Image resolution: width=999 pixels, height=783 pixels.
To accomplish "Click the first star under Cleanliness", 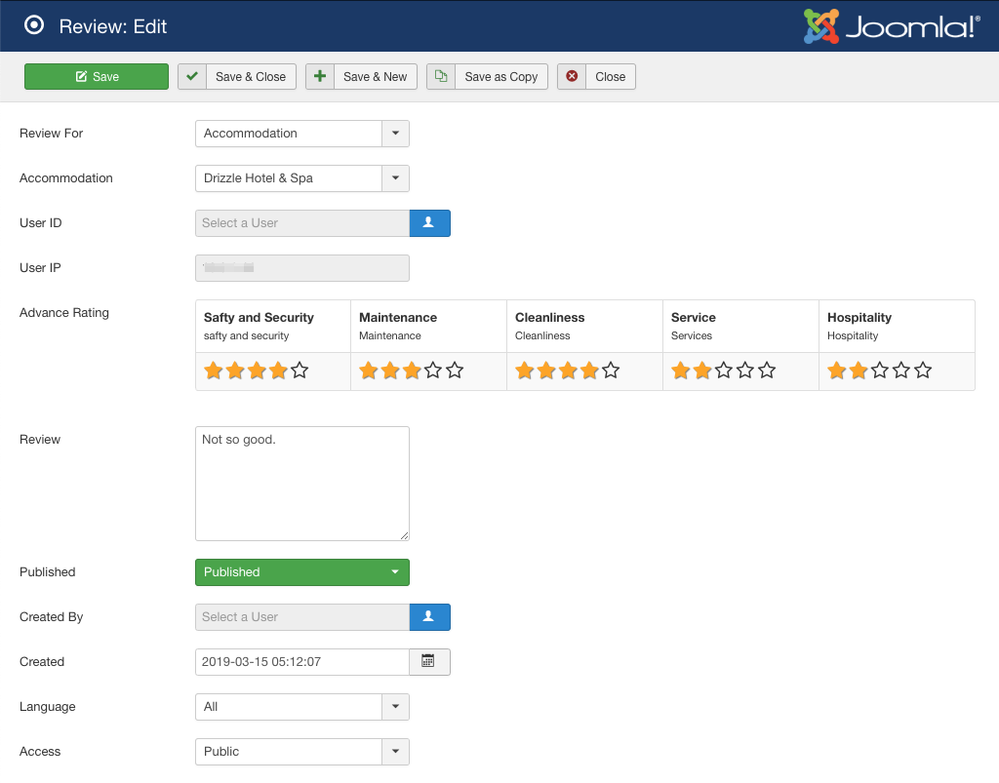I will [524, 371].
